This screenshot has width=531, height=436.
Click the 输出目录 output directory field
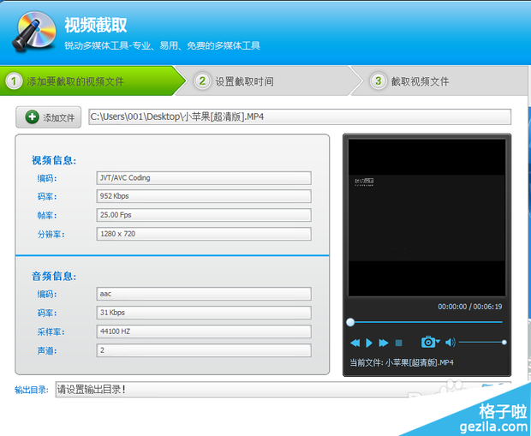[283, 389]
